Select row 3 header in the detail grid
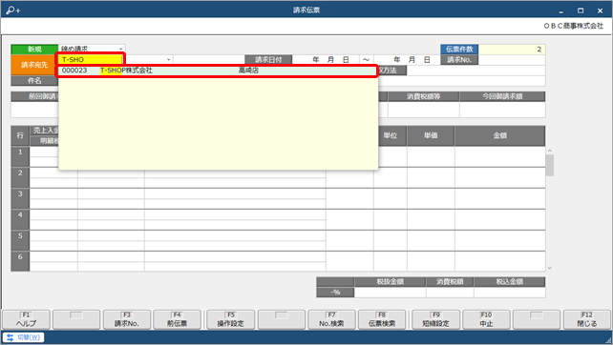The height and width of the screenshot is (345, 613). pos(20,198)
